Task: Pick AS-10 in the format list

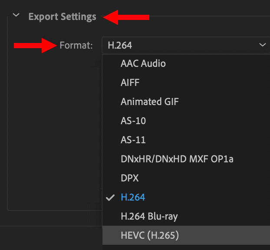Action: (186, 121)
